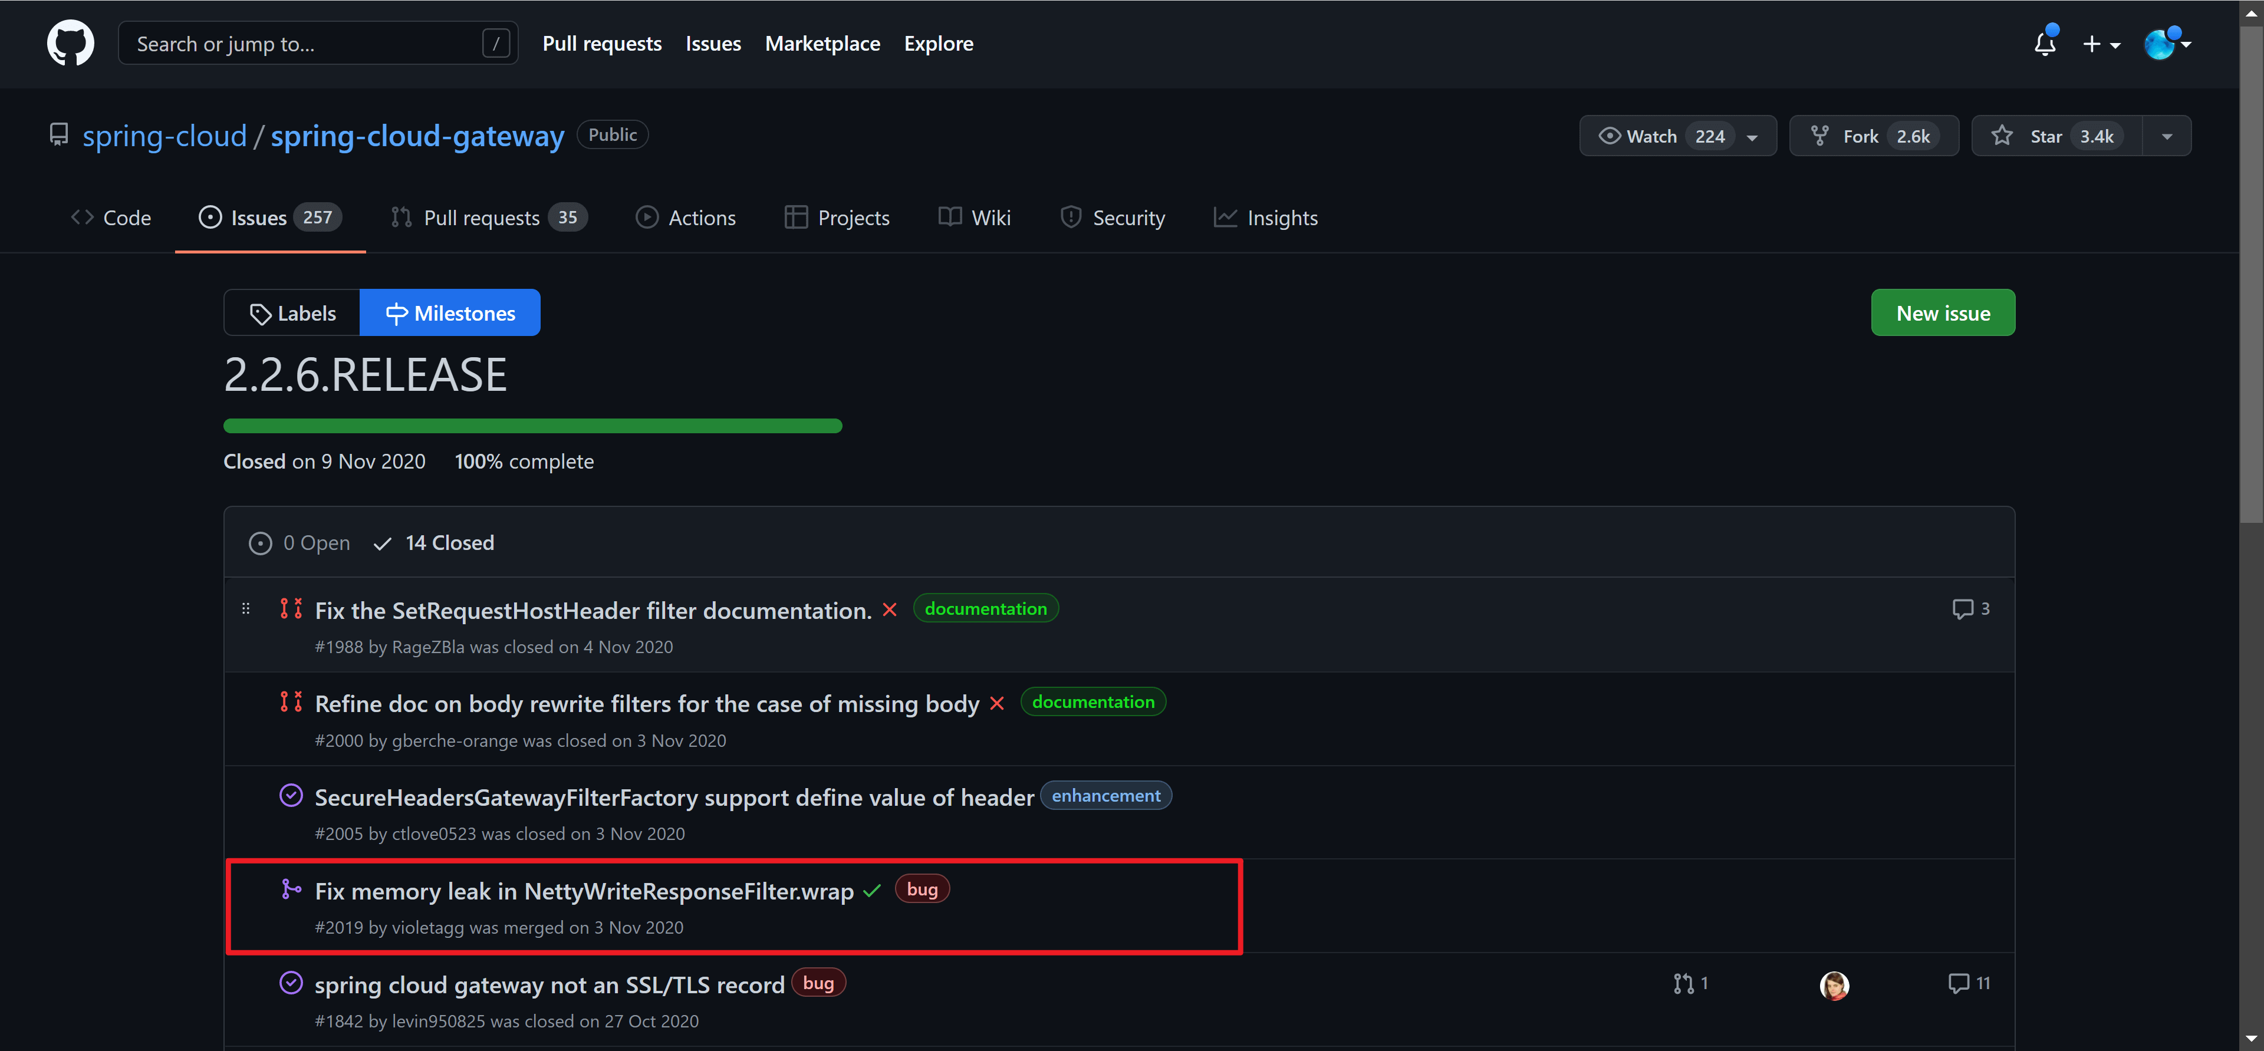Open the Labels button
2264x1051 pixels.
[x=292, y=313]
